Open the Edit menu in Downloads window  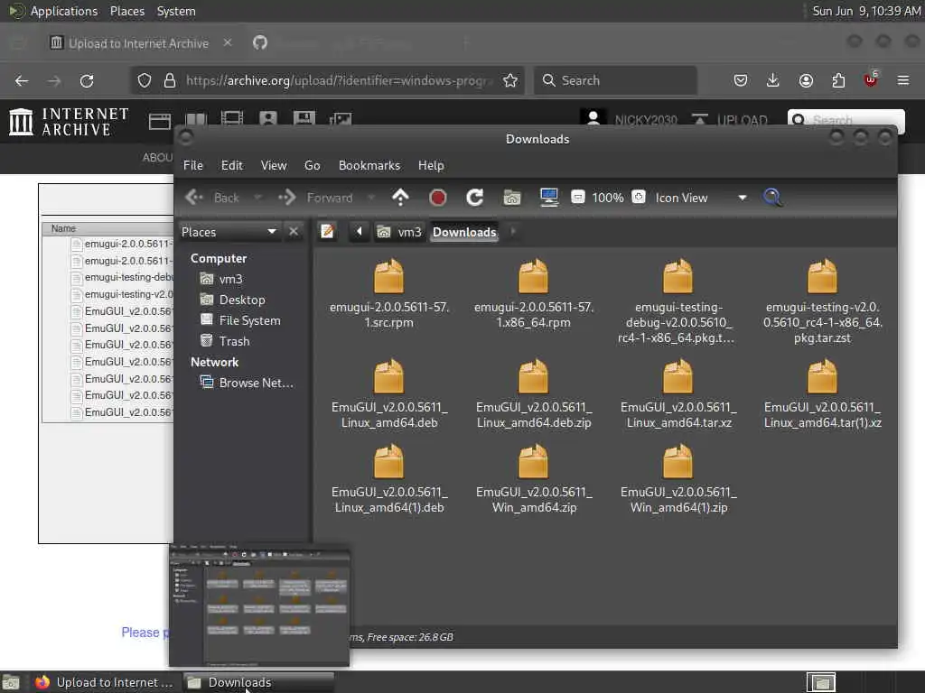coord(232,166)
